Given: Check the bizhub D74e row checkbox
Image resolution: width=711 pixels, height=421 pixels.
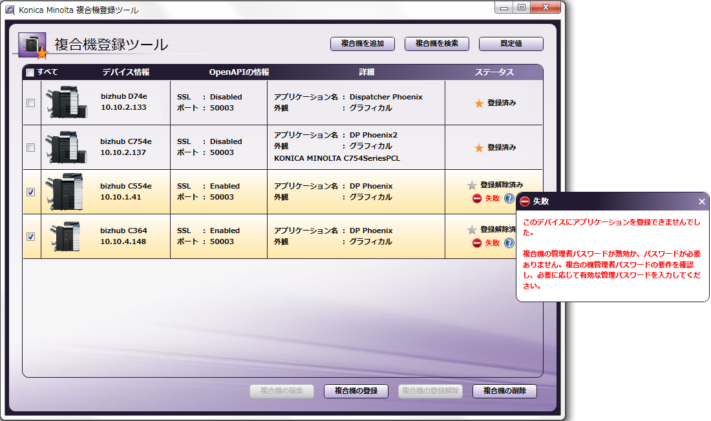Looking at the screenshot, I should (30, 103).
